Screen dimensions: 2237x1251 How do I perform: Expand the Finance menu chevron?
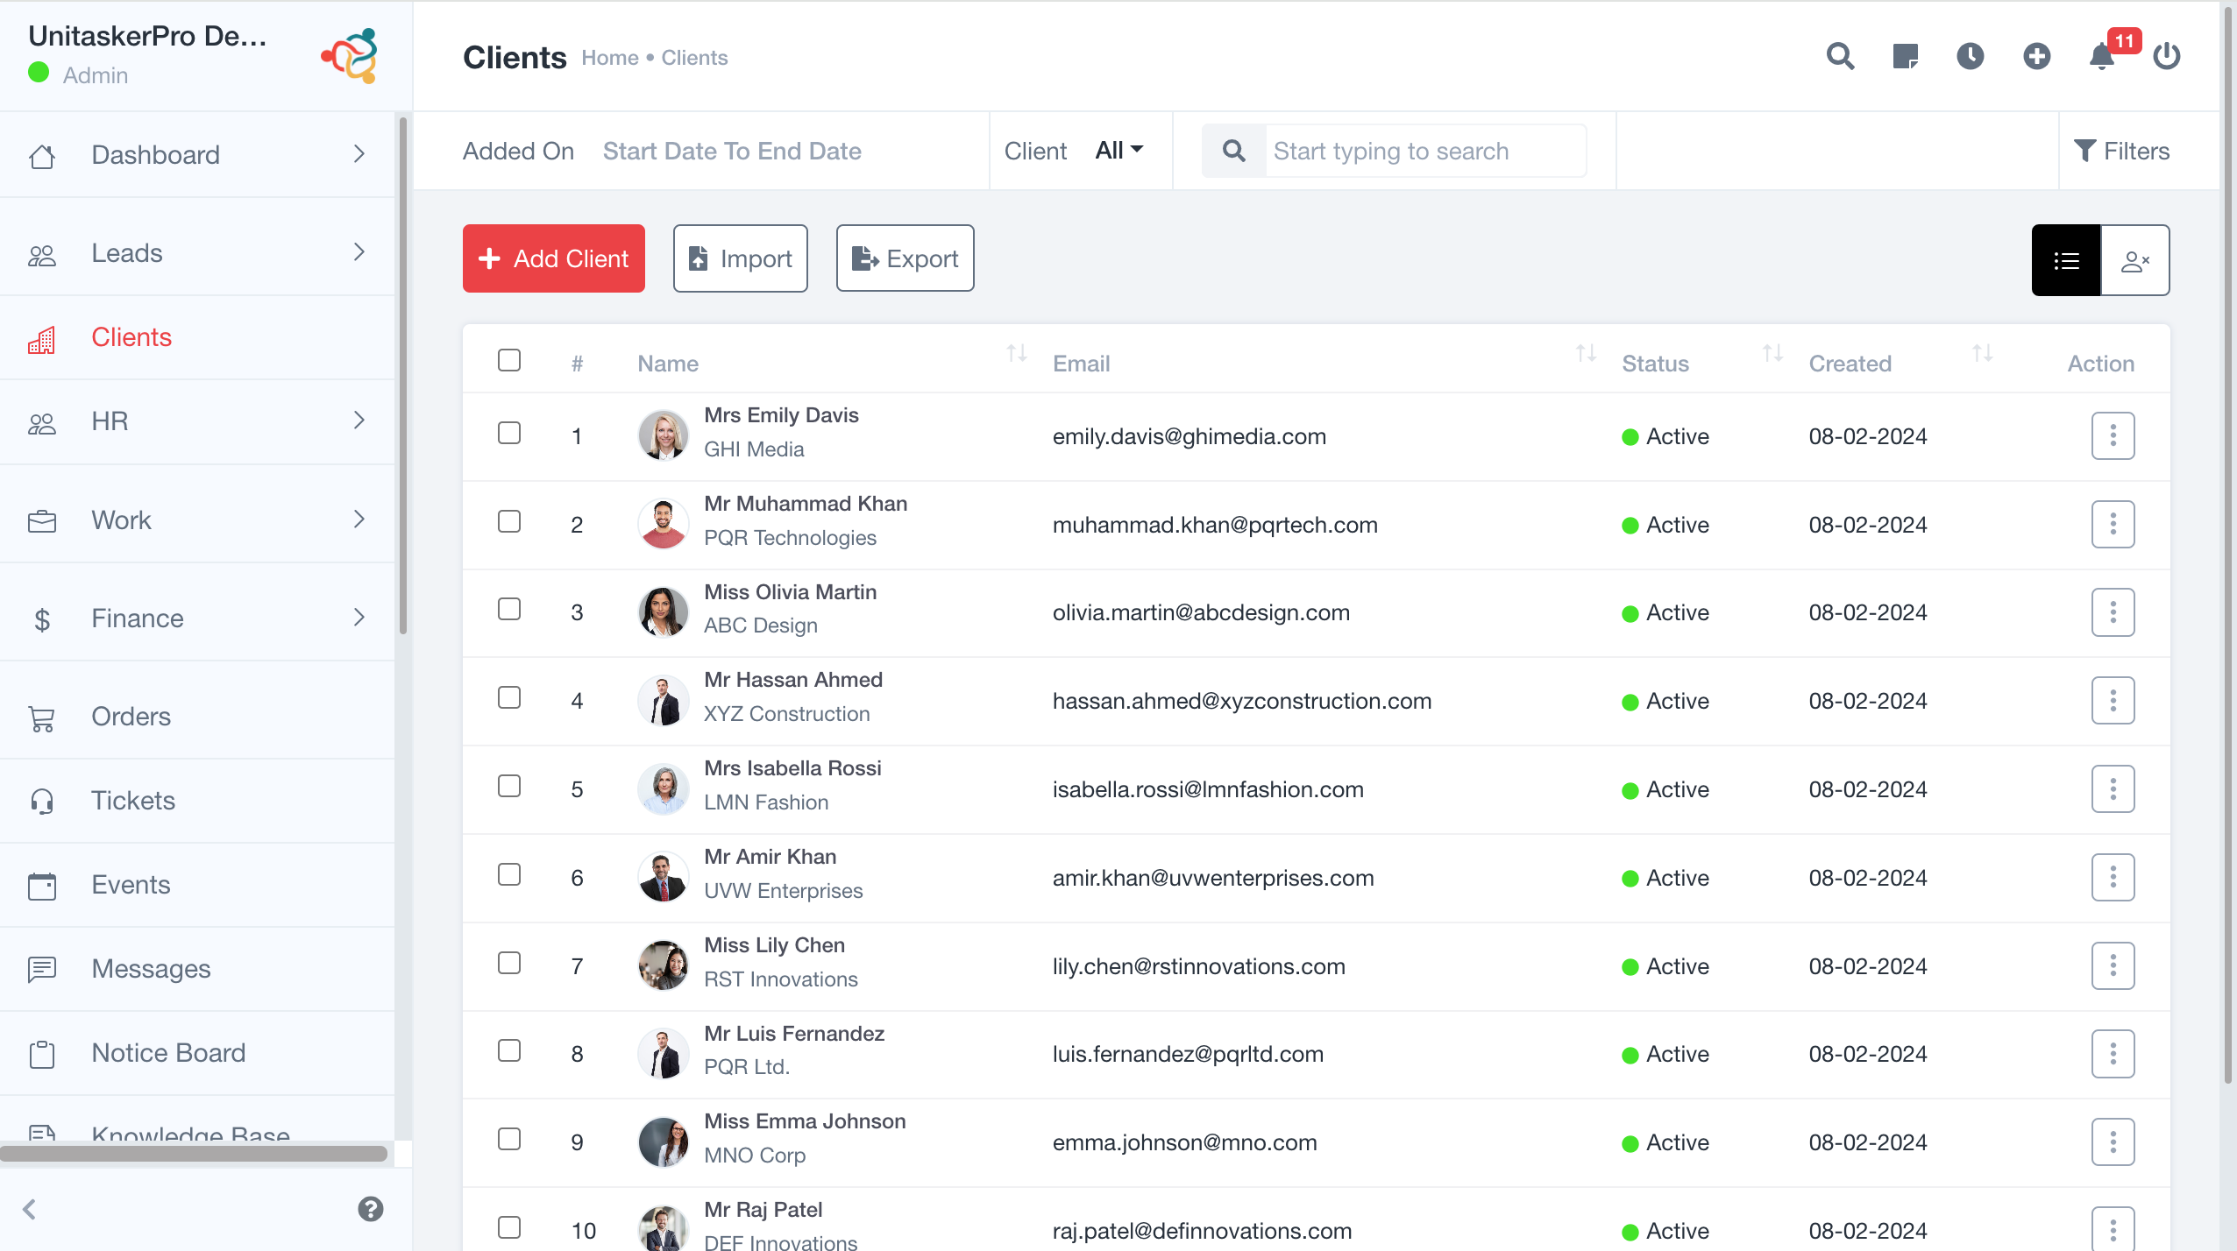(359, 618)
